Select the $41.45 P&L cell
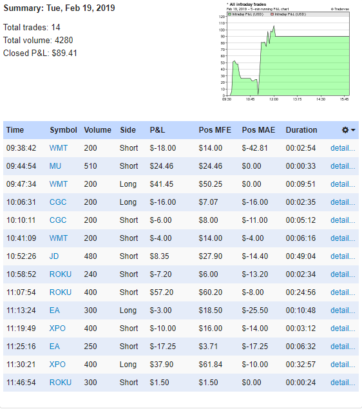Image resolution: width=362 pixels, height=409 pixels. tap(162, 184)
